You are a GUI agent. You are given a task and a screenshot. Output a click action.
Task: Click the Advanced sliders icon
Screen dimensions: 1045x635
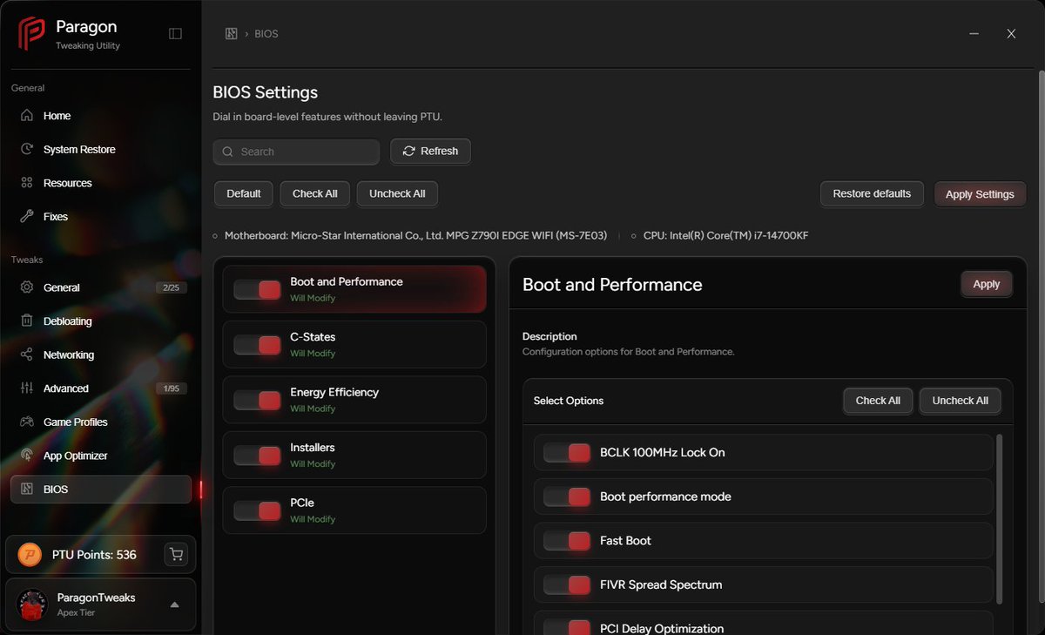click(x=27, y=388)
